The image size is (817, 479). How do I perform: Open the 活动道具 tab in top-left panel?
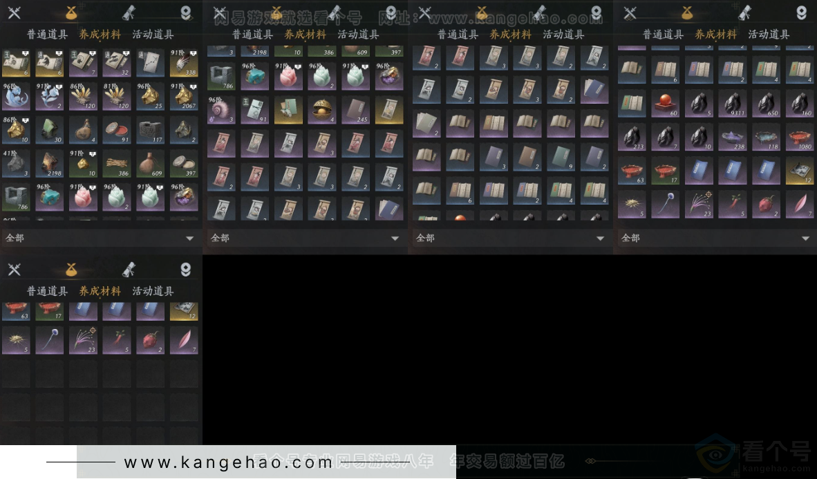[153, 34]
